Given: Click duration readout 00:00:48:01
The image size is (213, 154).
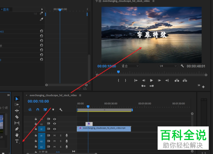Looking at the screenshot, I should tap(196, 66).
